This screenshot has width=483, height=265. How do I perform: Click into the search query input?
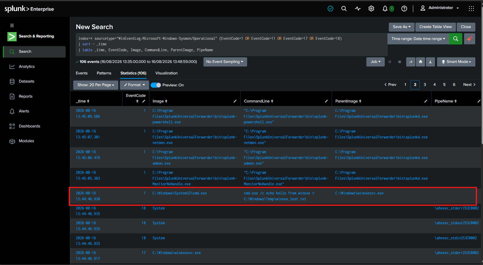(232, 45)
